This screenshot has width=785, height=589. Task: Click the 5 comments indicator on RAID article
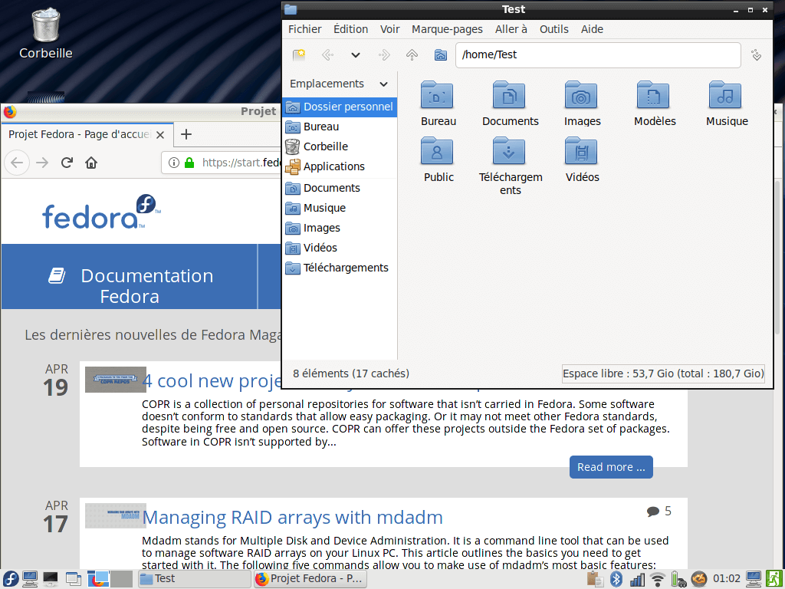click(659, 512)
